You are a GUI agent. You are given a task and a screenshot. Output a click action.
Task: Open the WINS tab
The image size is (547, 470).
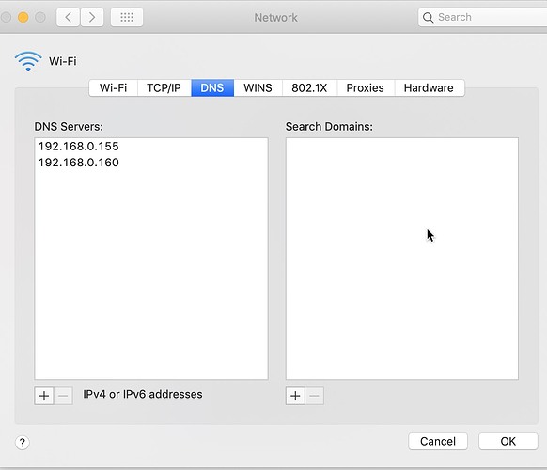click(258, 88)
